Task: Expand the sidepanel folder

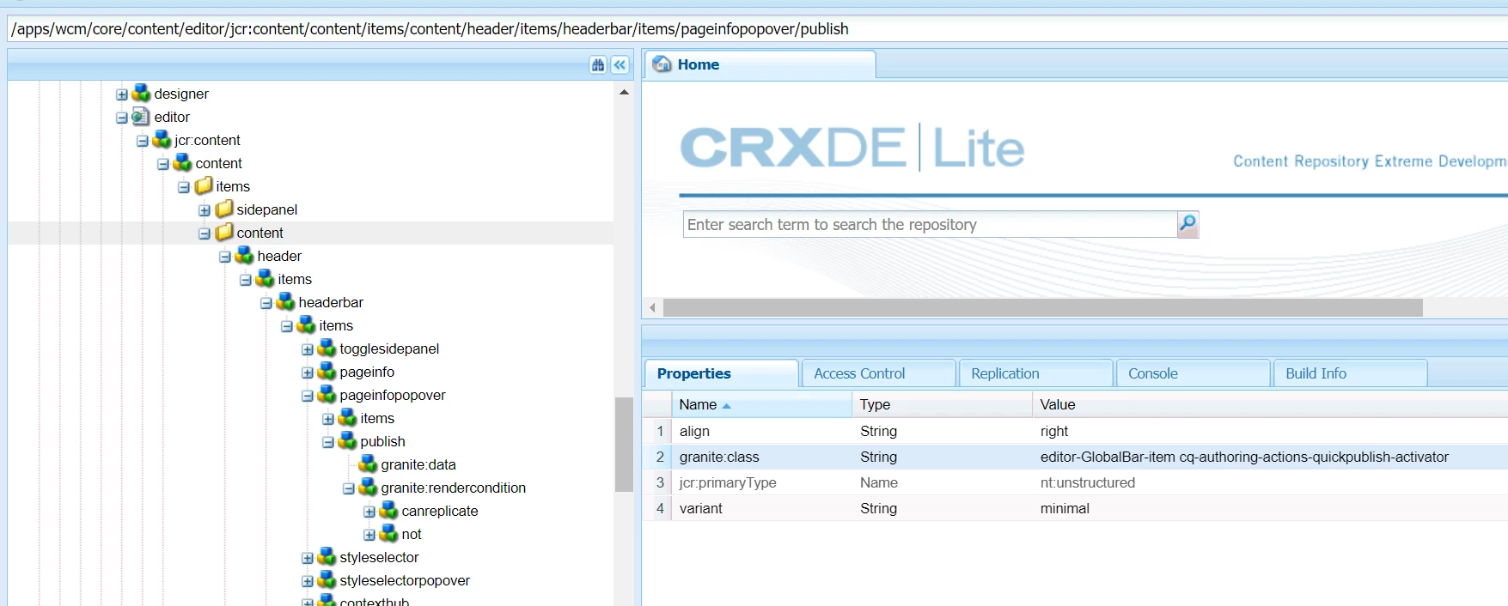Action: coord(205,210)
